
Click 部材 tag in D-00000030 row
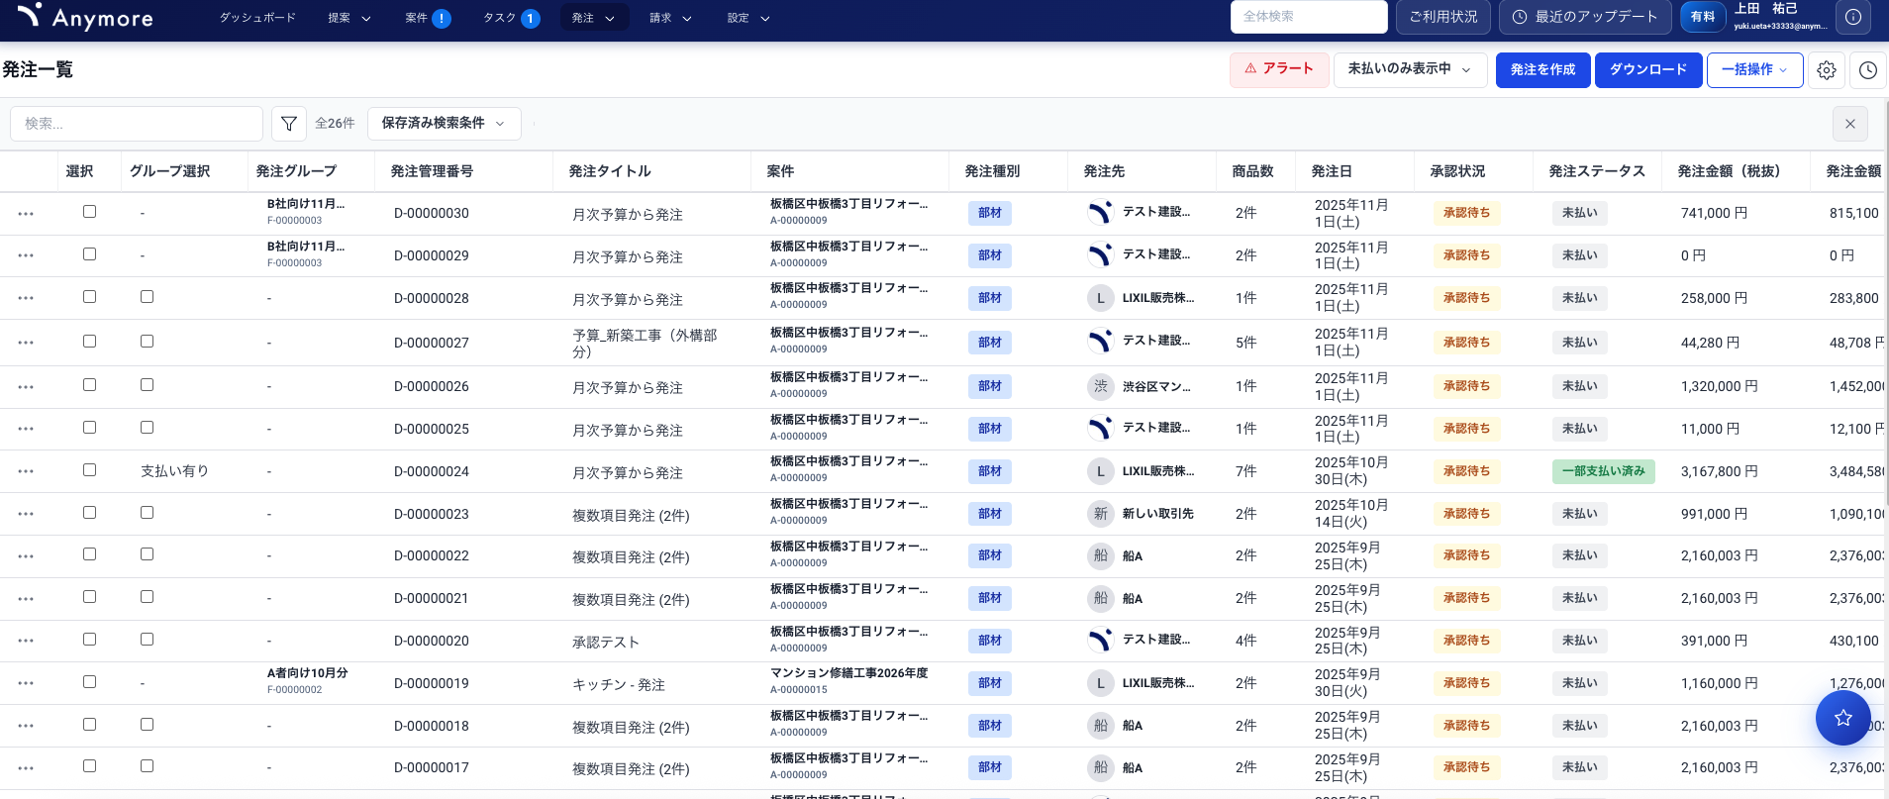989,212
